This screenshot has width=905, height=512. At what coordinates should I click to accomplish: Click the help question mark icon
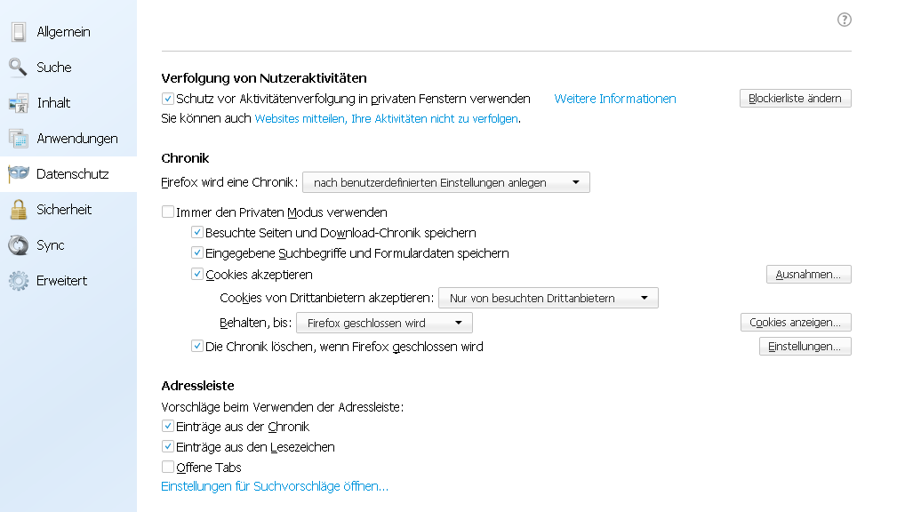pyautogui.click(x=845, y=20)
